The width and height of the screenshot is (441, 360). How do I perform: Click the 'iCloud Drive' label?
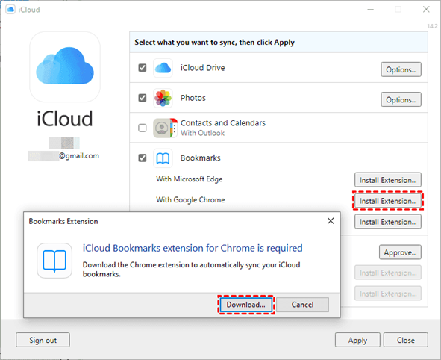[x=202, y=68]
